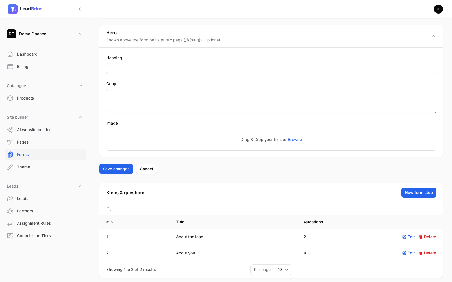Open Dashboard in the sidebar
Image resolution: width=452 pixels, height=282 pixels.
(45, 54)
